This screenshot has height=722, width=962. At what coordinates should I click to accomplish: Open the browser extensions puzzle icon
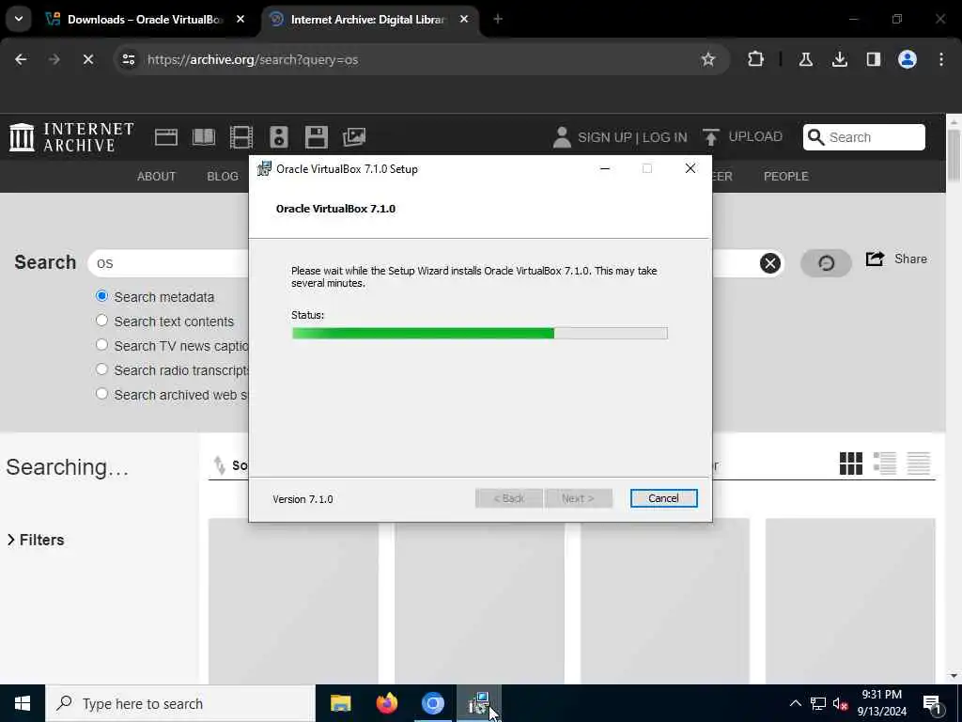(756, 59)
